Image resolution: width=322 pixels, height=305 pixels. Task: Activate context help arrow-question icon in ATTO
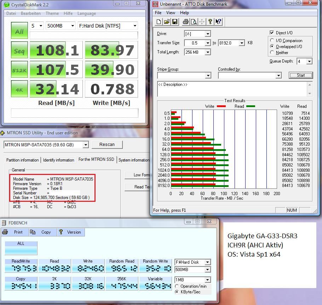click(218, 22)
